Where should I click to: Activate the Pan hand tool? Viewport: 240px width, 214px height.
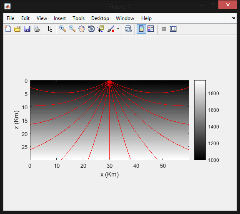click(82, 29)
